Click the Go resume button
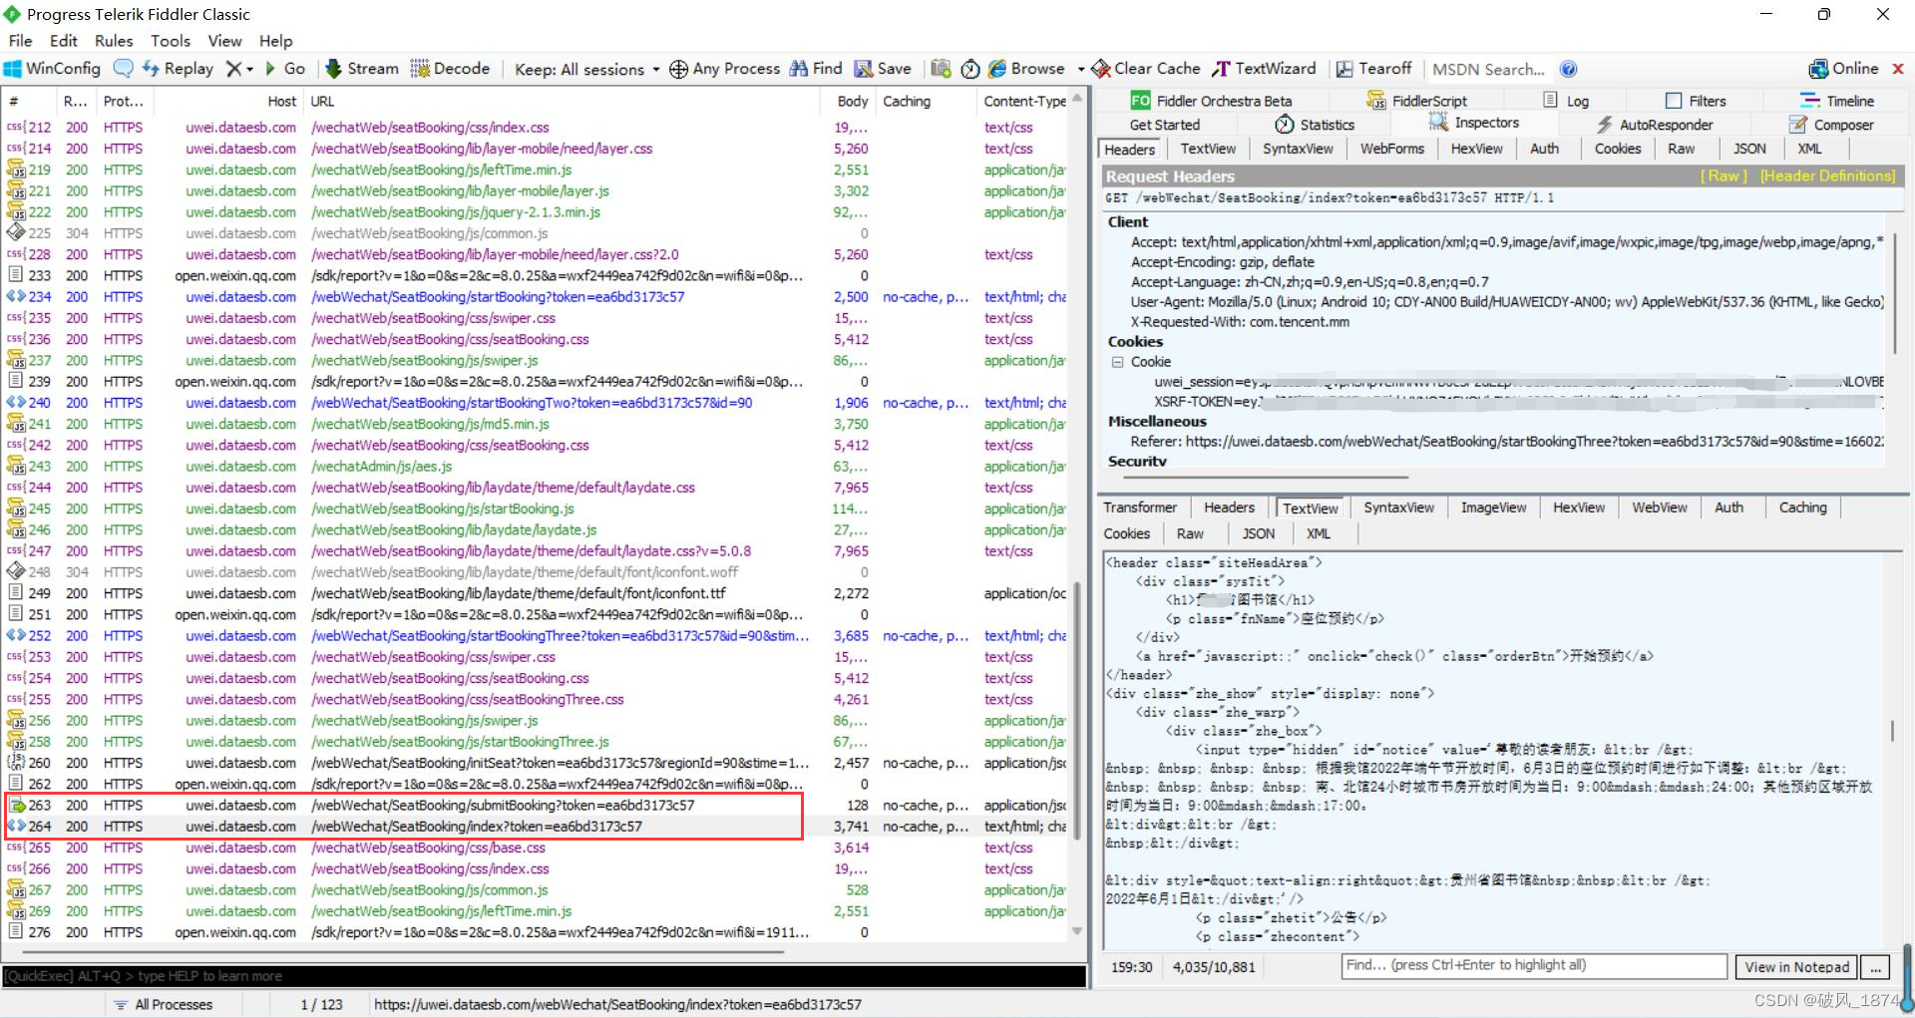The height and width of the screenshot is (1018, 1915). 284,69
